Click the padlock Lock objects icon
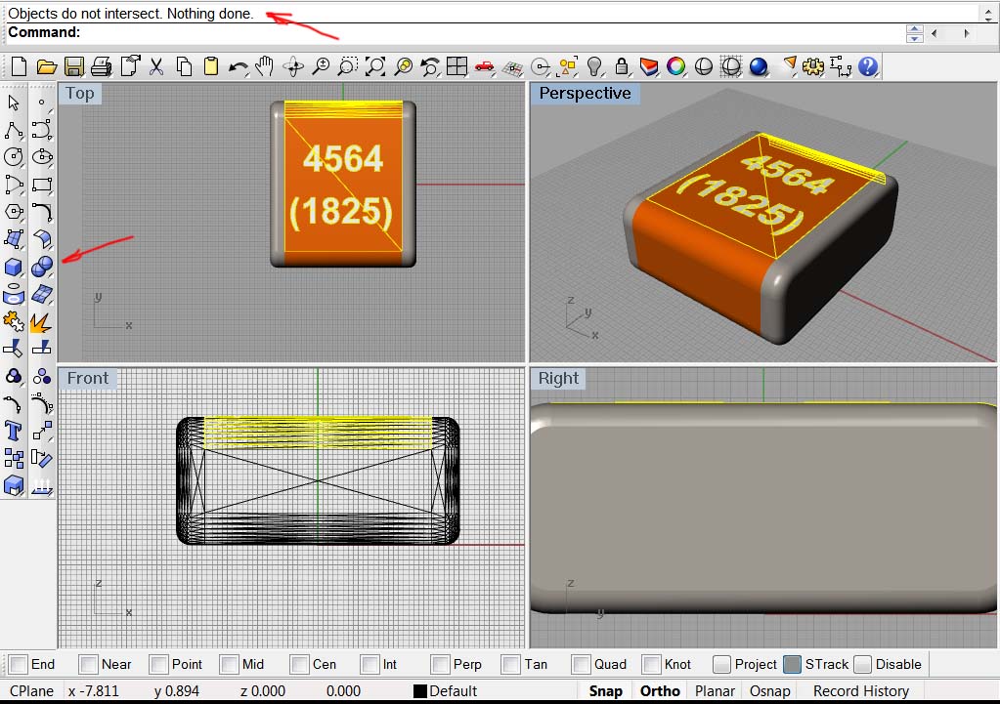 pyautogui.click(x=621, y=66)
